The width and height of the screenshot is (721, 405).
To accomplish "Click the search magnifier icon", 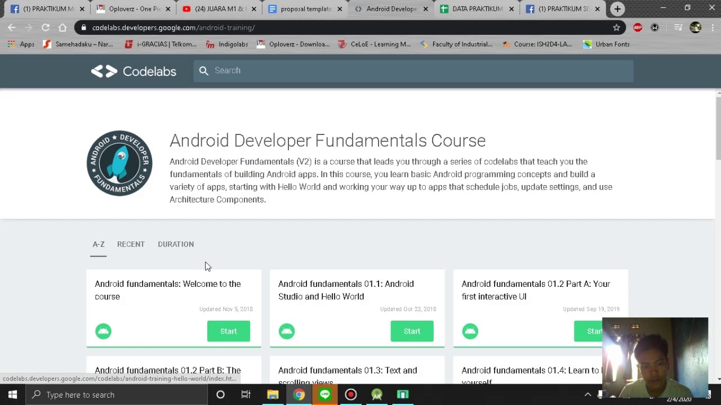I will pos(204,70).
